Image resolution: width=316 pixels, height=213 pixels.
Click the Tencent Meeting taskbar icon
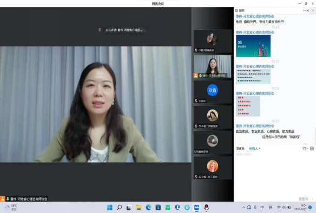point(196,208)
